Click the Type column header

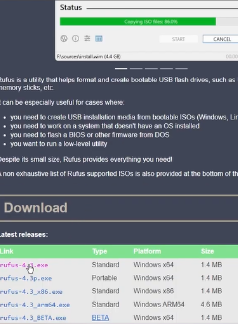coord(100,251)
